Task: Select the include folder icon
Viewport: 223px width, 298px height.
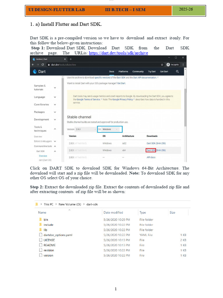Action: pyautogui.click(x=40, y=225)
